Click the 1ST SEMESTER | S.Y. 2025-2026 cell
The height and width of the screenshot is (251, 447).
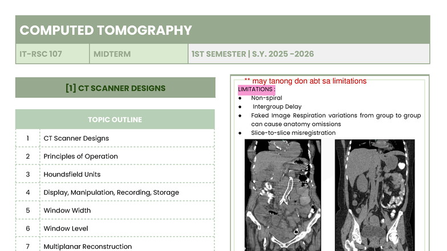309,54
